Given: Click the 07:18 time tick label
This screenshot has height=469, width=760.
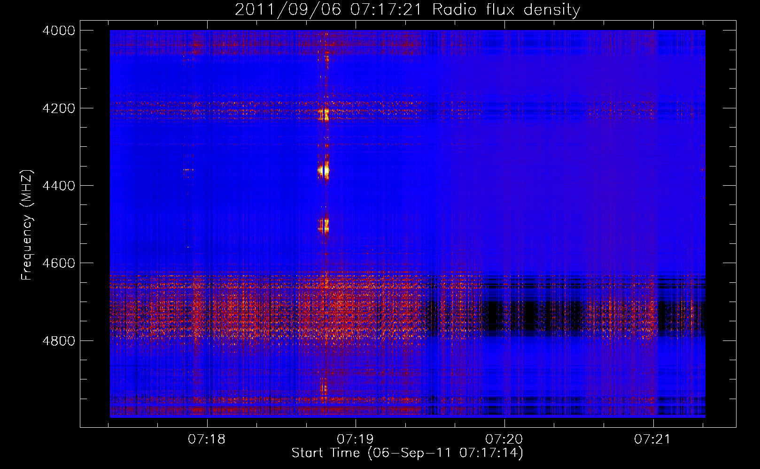Looking at the screenshot, I should pos(207,439).
